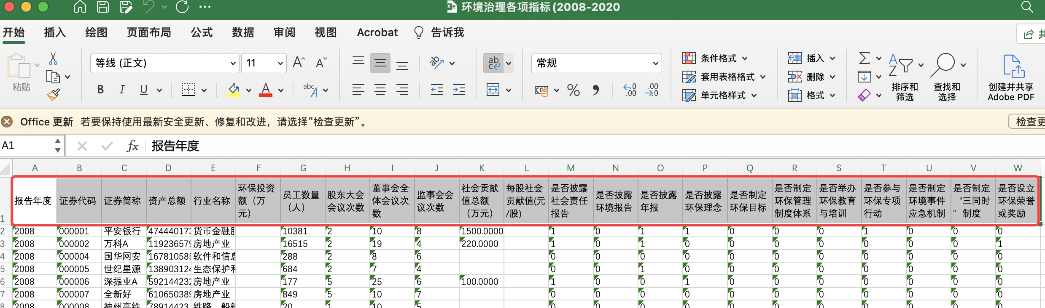1045x308 pixels.
Task: Increase font size with the large A icon
Action: 299,63
